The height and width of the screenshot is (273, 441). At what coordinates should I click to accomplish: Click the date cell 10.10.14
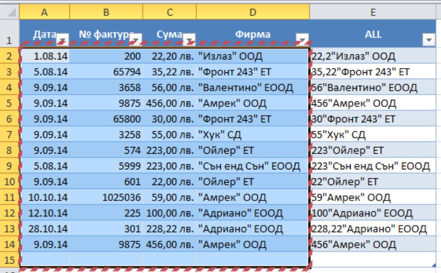(x=45, y=197)
